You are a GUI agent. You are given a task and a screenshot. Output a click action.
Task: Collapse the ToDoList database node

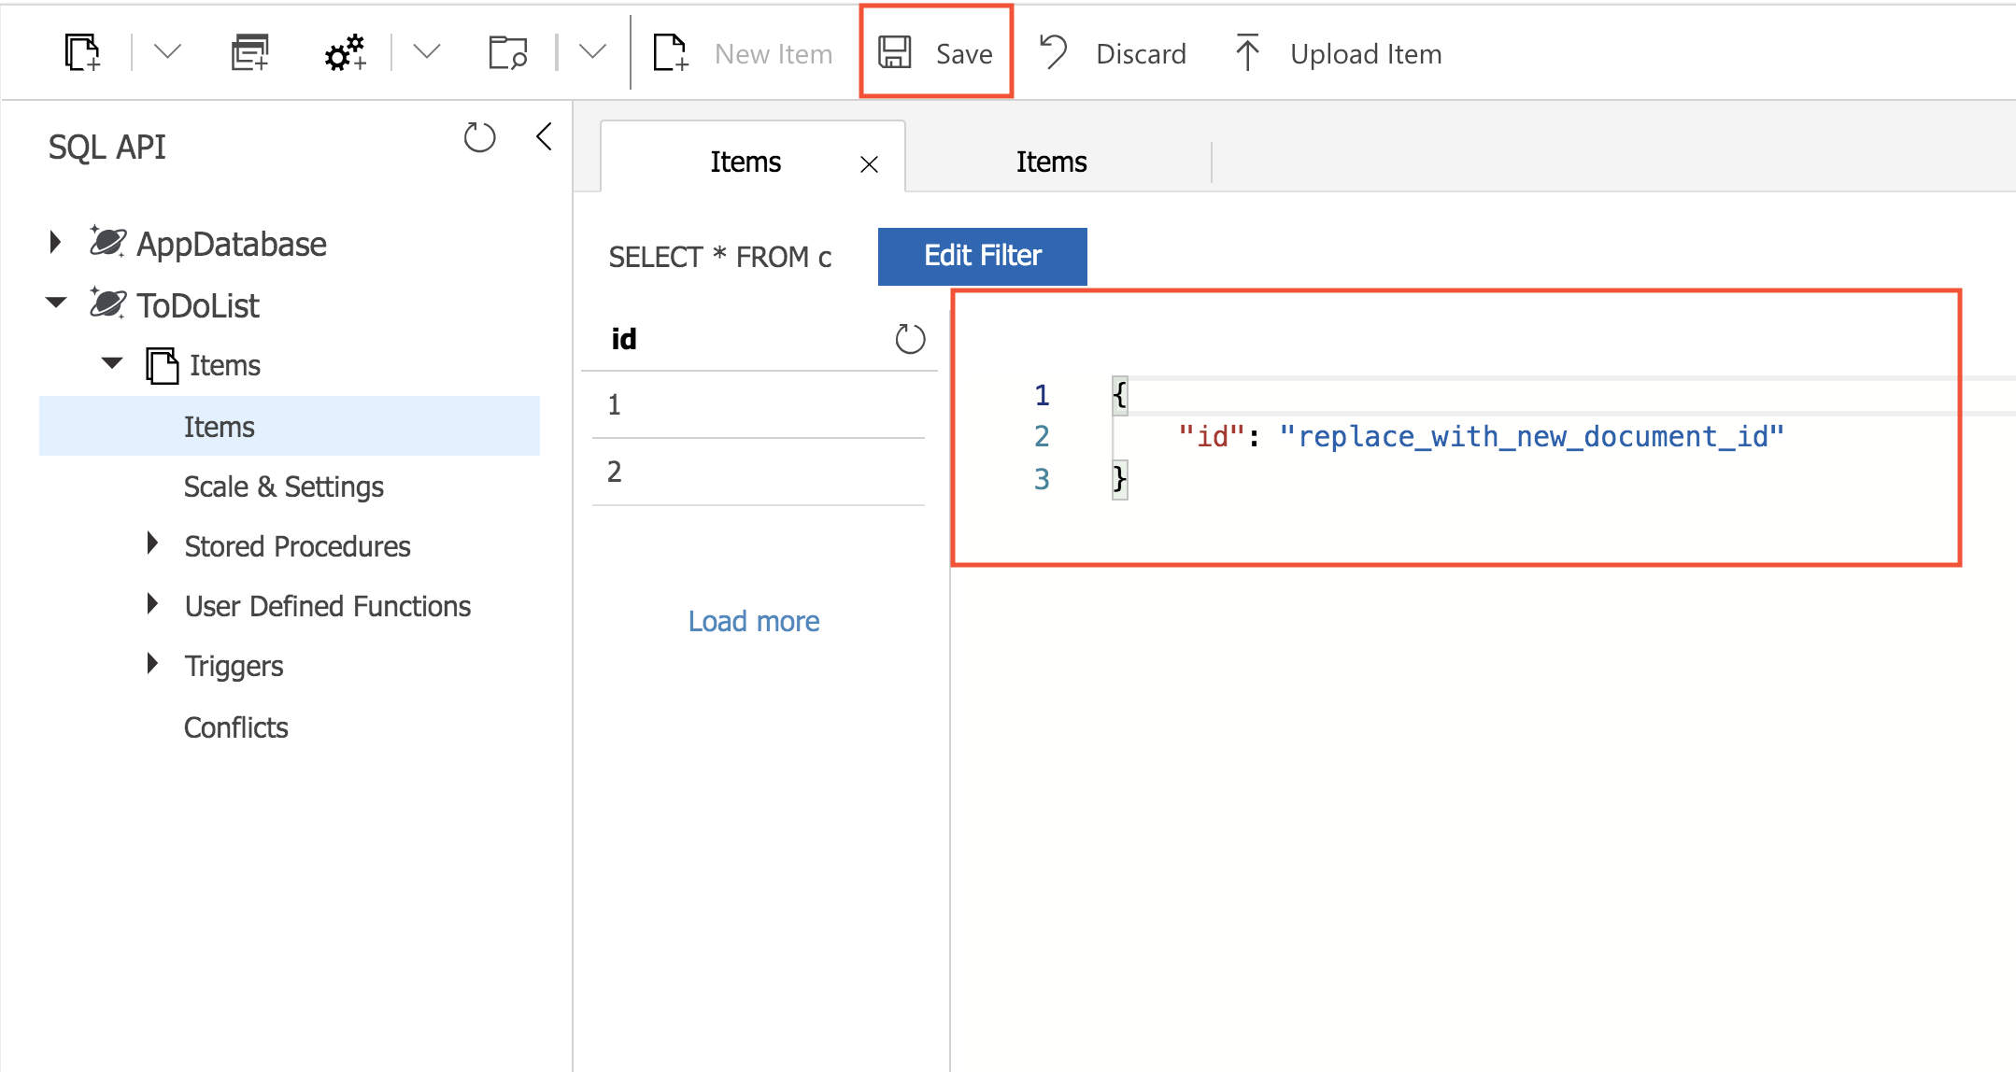click(56, 303)
